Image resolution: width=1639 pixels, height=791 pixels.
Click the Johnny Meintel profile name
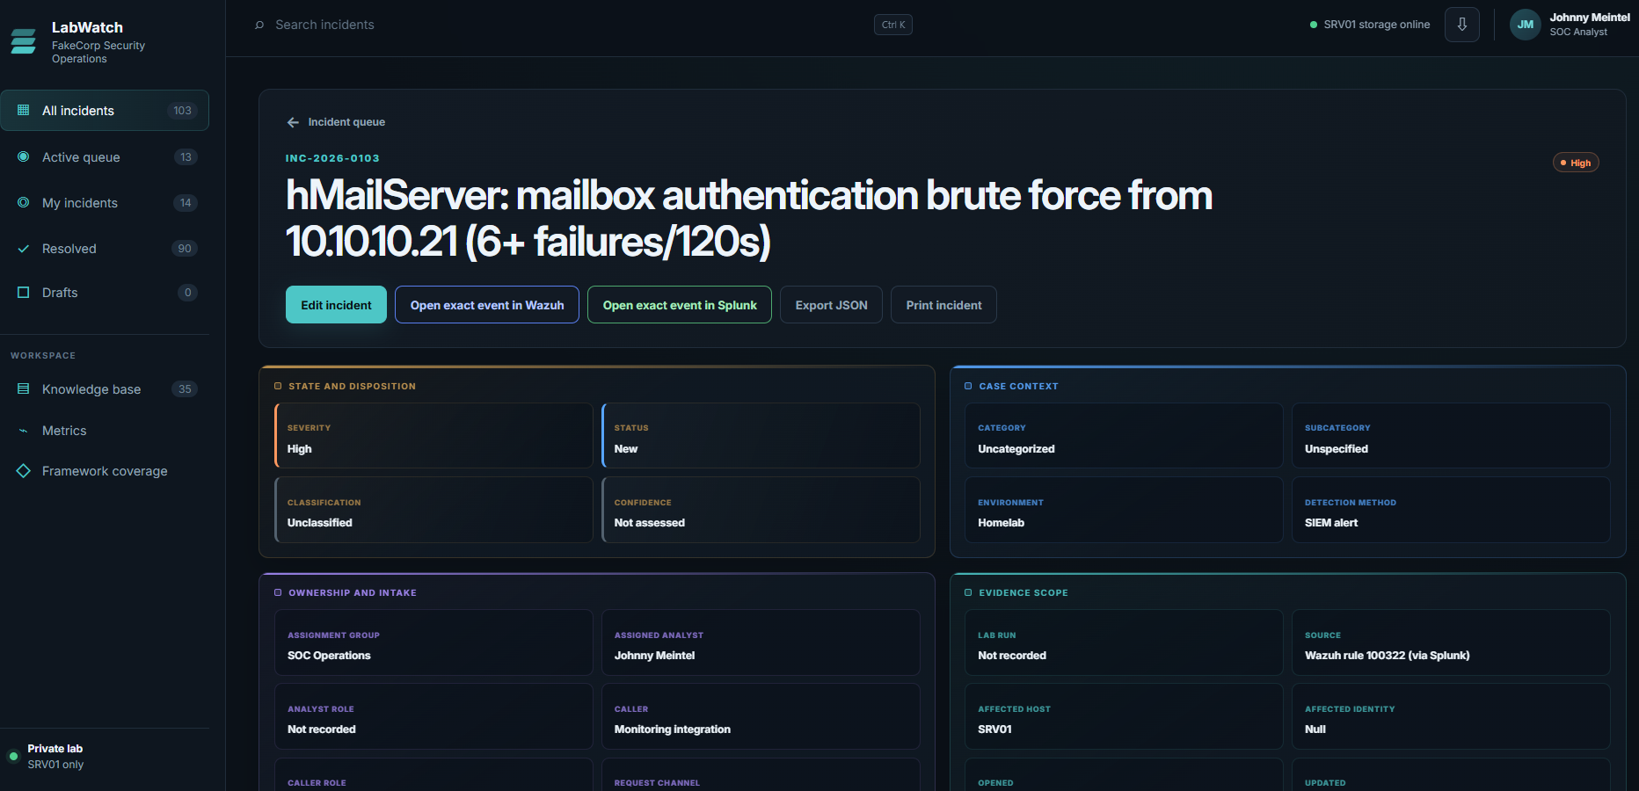pyautogui.click(x=1590, y=18)
